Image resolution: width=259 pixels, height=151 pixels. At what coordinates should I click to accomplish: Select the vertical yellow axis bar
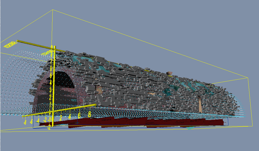tap(54, 83)
